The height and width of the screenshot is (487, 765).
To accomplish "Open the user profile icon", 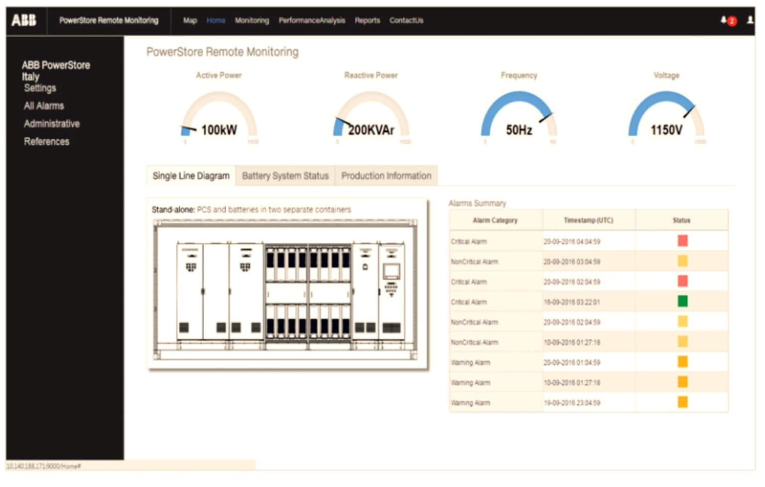I will point(750,20).
